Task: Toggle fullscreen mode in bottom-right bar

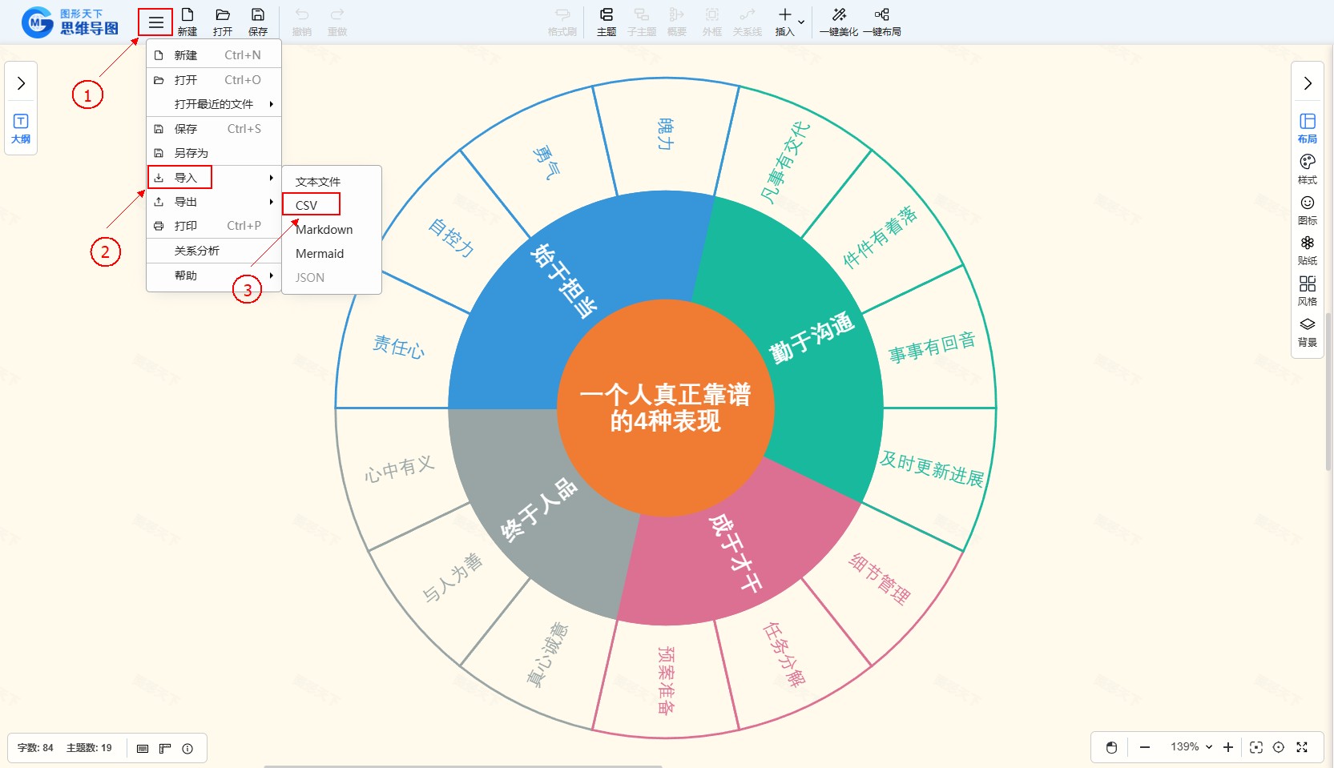Action: [1302, 747]
